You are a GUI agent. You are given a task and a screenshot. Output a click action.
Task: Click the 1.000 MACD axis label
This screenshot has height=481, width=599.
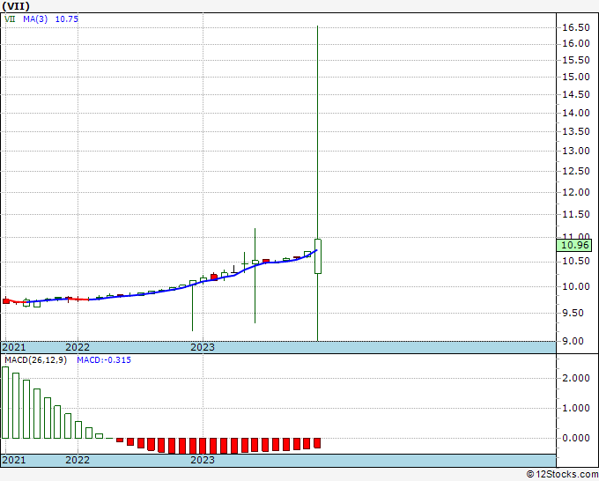[x=576, y=408]
